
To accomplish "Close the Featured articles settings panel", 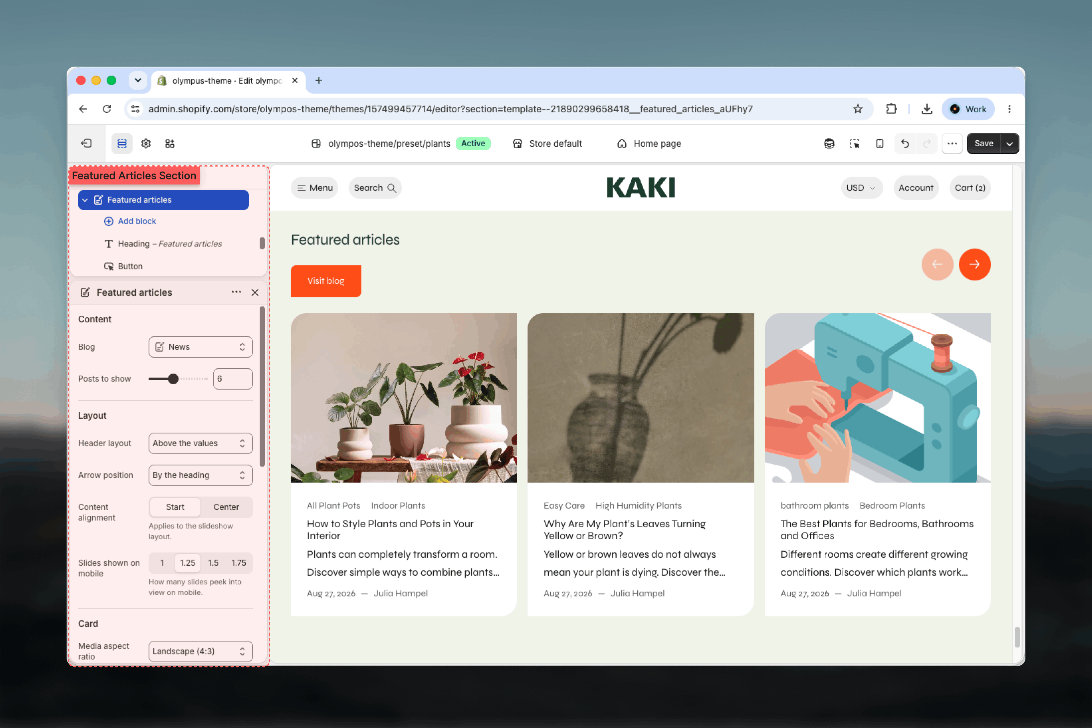I will [255, 292].
